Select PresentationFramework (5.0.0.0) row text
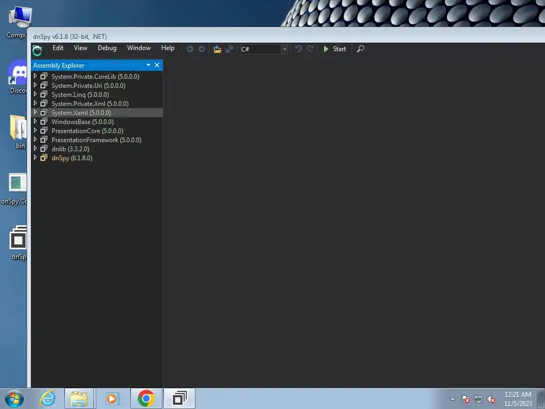Viewport: 545px width, 409px height. [96, 140]
